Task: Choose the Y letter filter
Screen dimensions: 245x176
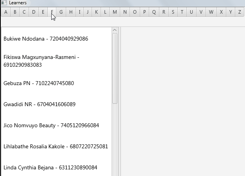Action: click(x=231, y=12)
